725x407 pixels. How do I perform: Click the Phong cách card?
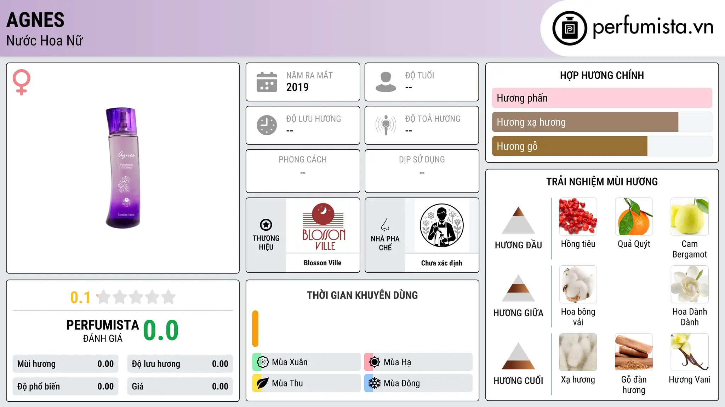point(303,171)
